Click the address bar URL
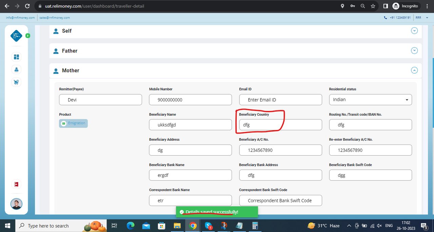This screenshot has width=434, height=232. point(95,6)
